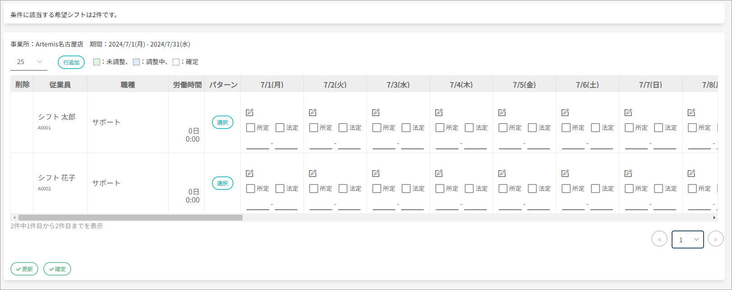The image size is (732, 290).
Task: Go to next page with » button
Action: (x=715, y=239)
